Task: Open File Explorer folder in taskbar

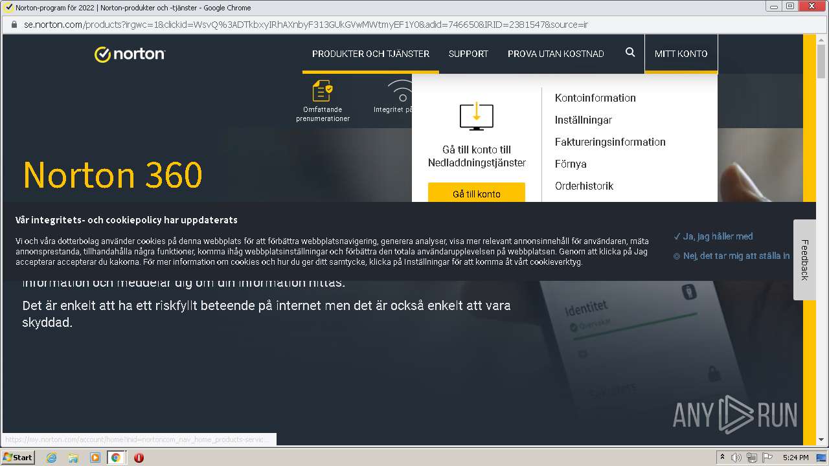Action: click(x=73, y=458)
